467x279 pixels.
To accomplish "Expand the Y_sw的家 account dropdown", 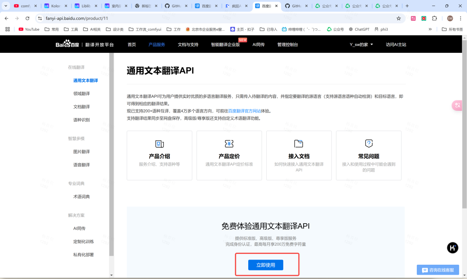I will coord(361,45).
